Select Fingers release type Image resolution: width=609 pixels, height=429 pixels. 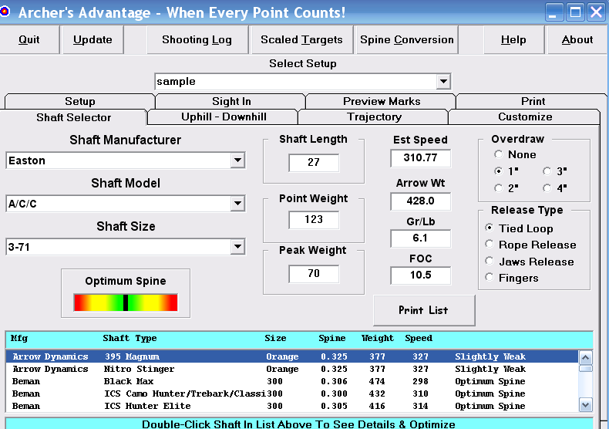(x=490, y=278)
